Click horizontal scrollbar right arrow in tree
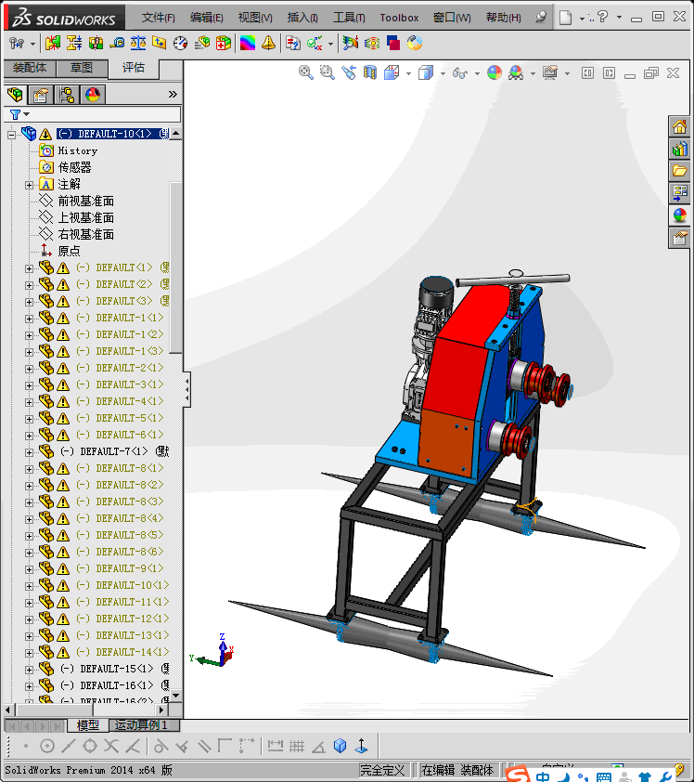Image resolution: width=694 pixels, height=782 pixels. pyautogui.click(x=161, y=710)
